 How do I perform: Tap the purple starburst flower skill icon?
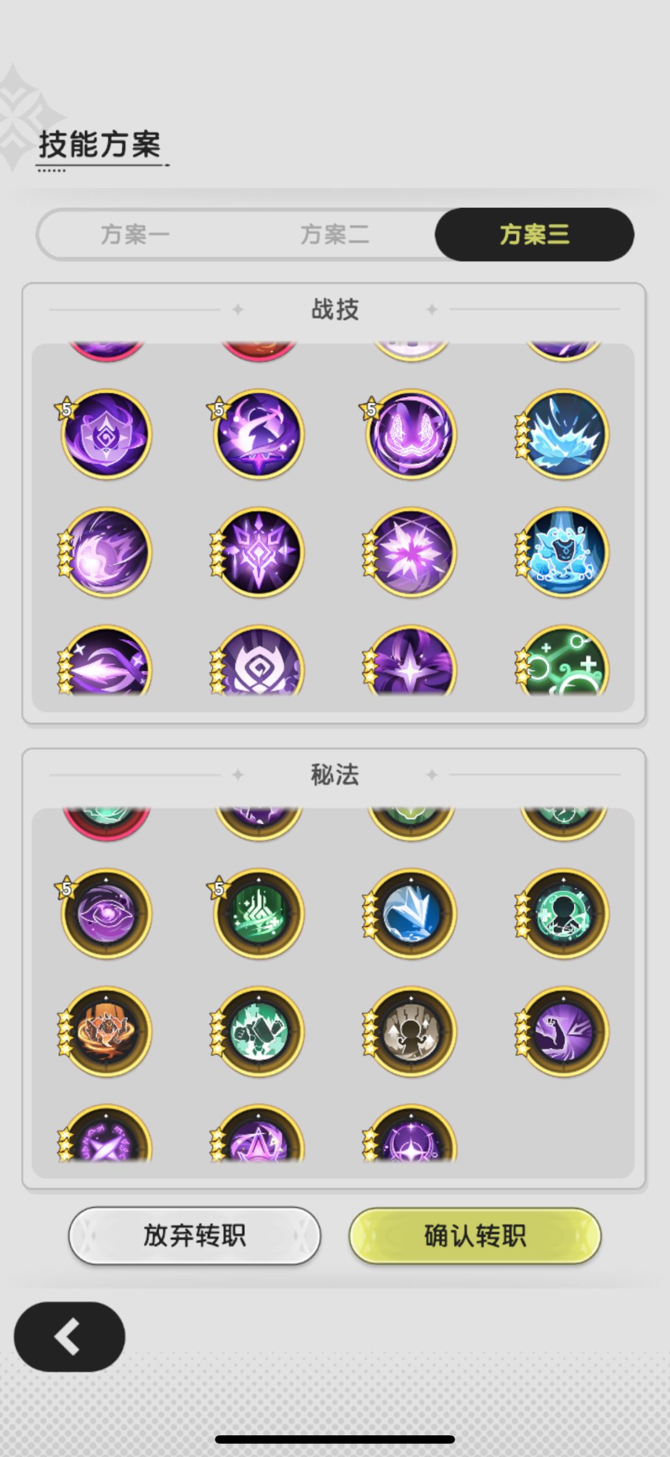coord(411,552)
